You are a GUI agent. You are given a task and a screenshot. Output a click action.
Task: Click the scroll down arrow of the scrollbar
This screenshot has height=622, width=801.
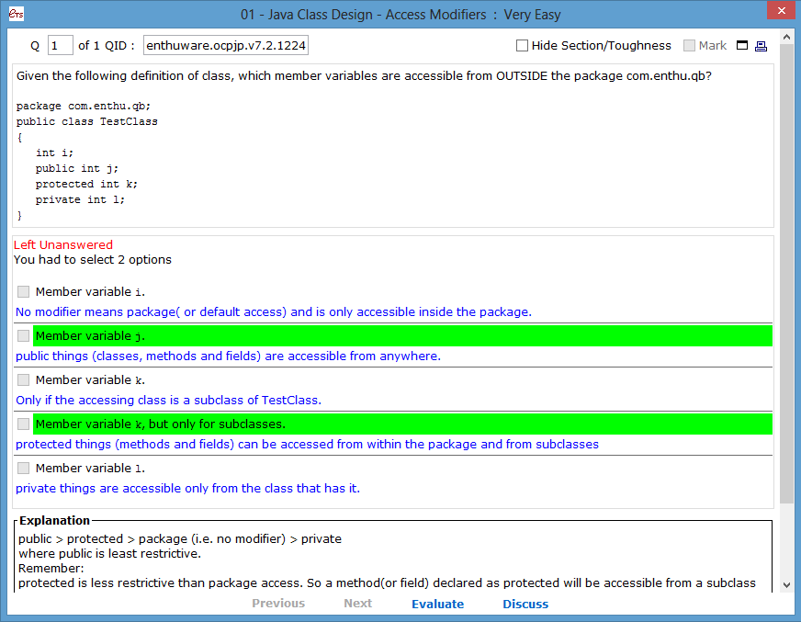point(786,584)
